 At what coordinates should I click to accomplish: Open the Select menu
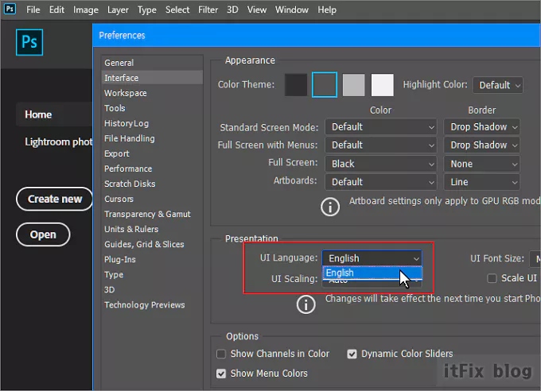click(x=177, y=10)
